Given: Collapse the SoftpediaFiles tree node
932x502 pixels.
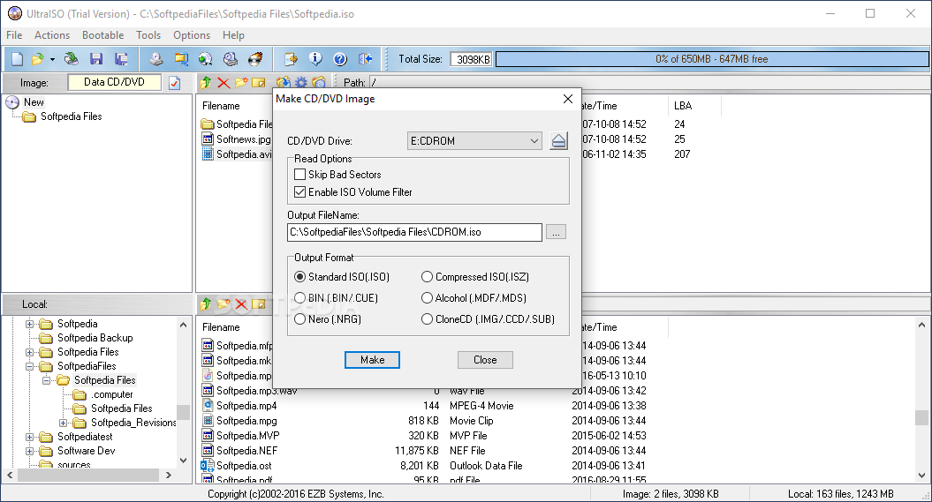Looking at the screenshot, I should coord(29,367).
